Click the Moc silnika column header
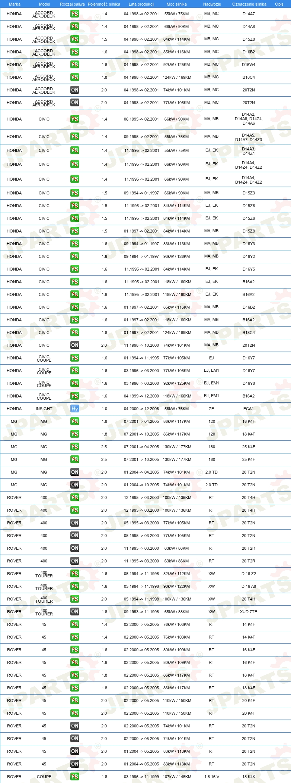Viewport: 291px width, 783px height. tap(177, 4)
